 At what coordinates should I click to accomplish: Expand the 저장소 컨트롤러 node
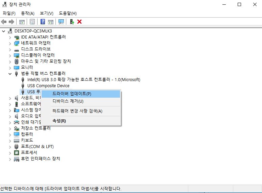tap(10, 129)
